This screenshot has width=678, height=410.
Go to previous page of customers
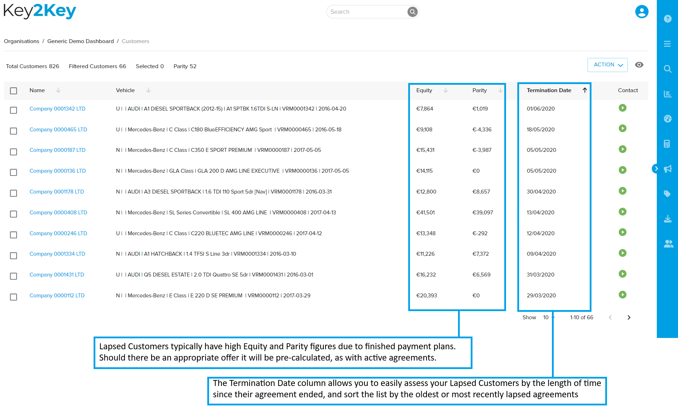(x=610, y=317)
